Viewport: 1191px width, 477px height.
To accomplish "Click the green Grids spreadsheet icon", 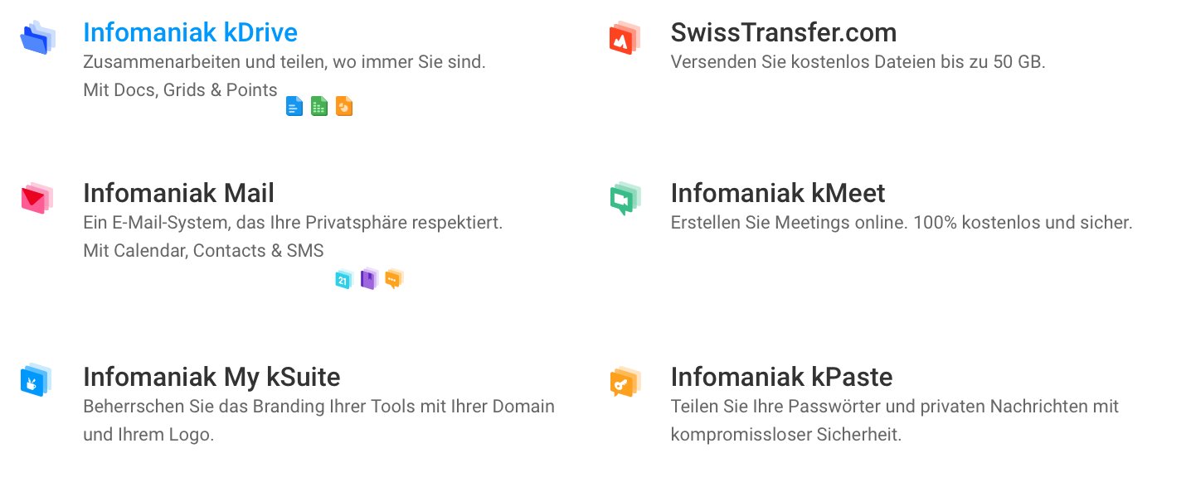I will [x=319, y=106].
